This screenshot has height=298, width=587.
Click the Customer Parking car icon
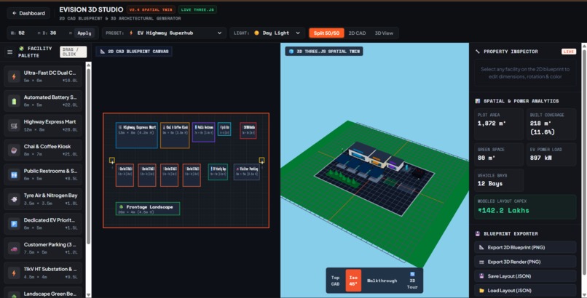(x=15, y=249)
